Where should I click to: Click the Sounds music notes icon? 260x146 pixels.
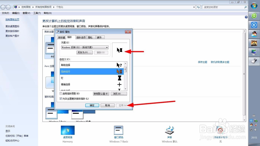click(x=170, y=130)
